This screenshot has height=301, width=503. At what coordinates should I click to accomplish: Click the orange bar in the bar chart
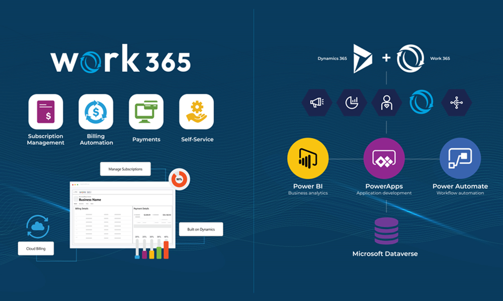[x=166, y=250]
